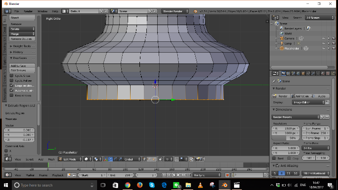This screenshot has height=190, width=338.
Task: Uncheck the Loops on strokes option
Action: 11,86
